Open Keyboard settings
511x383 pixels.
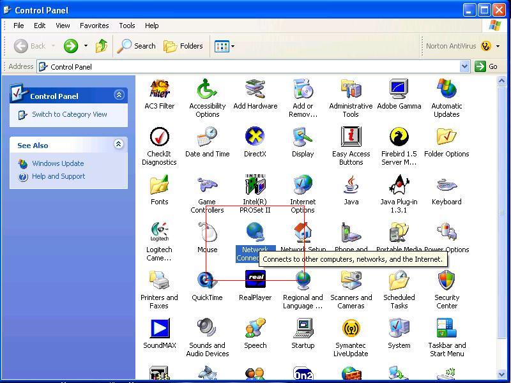[446, 184]
